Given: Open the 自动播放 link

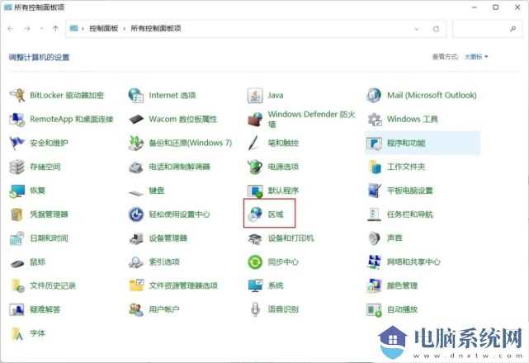Looking at the screenshot, I should pos(402,309).
